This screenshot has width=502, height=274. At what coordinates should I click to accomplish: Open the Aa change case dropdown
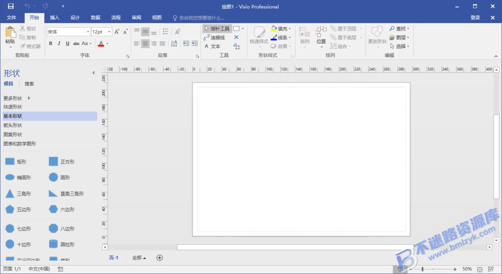click(86, 44)
